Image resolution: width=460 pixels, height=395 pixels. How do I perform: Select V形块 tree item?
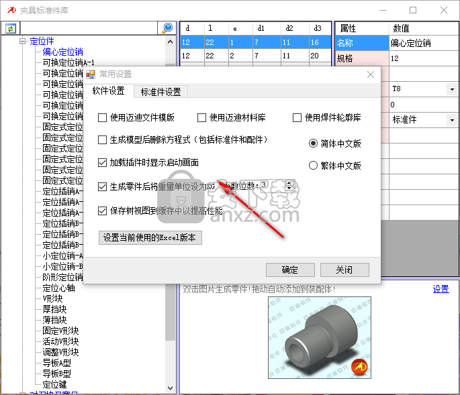(52, 298)
